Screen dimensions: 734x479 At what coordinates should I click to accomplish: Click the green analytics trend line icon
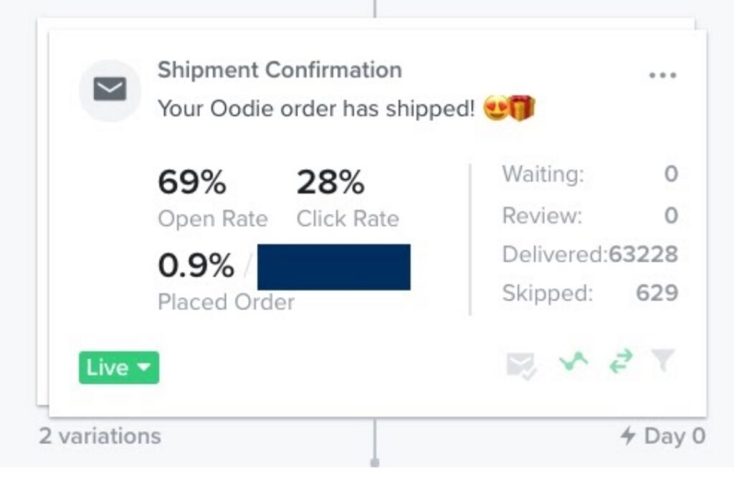[573, 361]
